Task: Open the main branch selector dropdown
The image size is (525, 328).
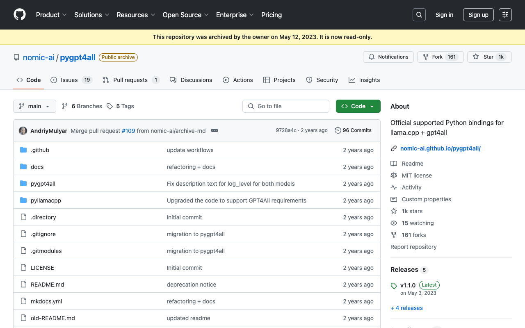Action: point(34,106)
